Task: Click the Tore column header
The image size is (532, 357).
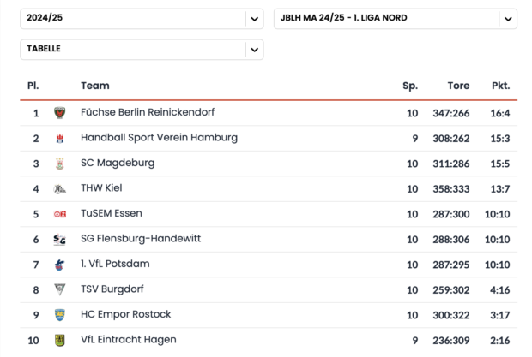Action: point(458,86)
